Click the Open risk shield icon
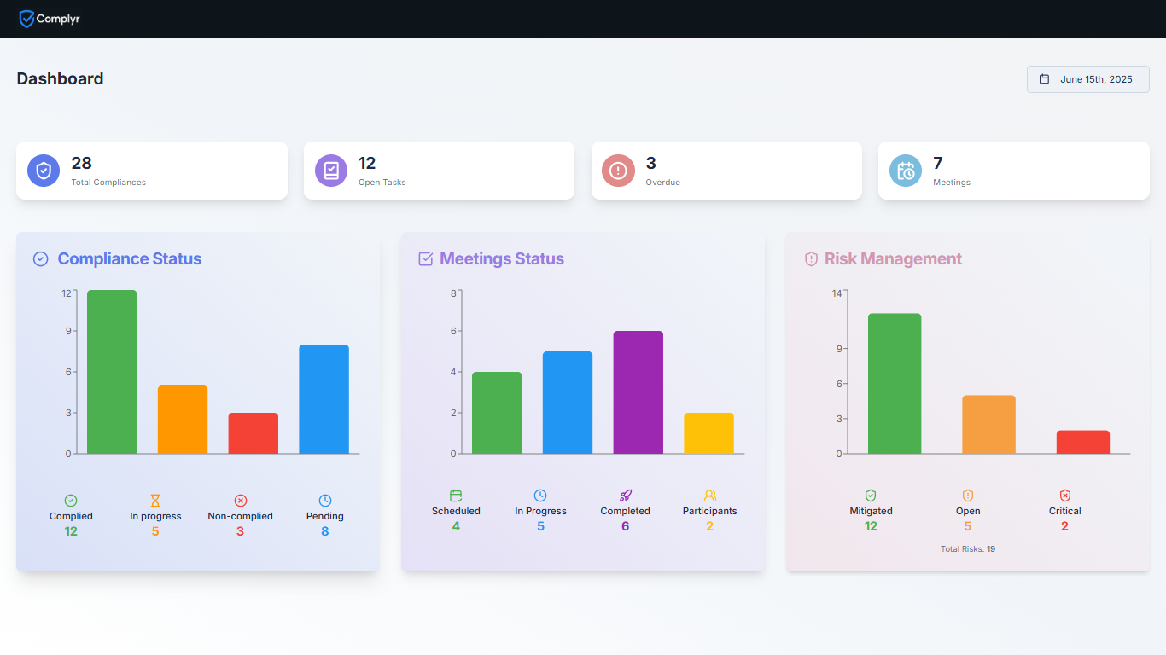Image resolution: width=1166 pixels, height=655 pixels. pos(968,496)
